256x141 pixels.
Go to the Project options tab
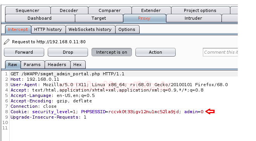[200, 10]
